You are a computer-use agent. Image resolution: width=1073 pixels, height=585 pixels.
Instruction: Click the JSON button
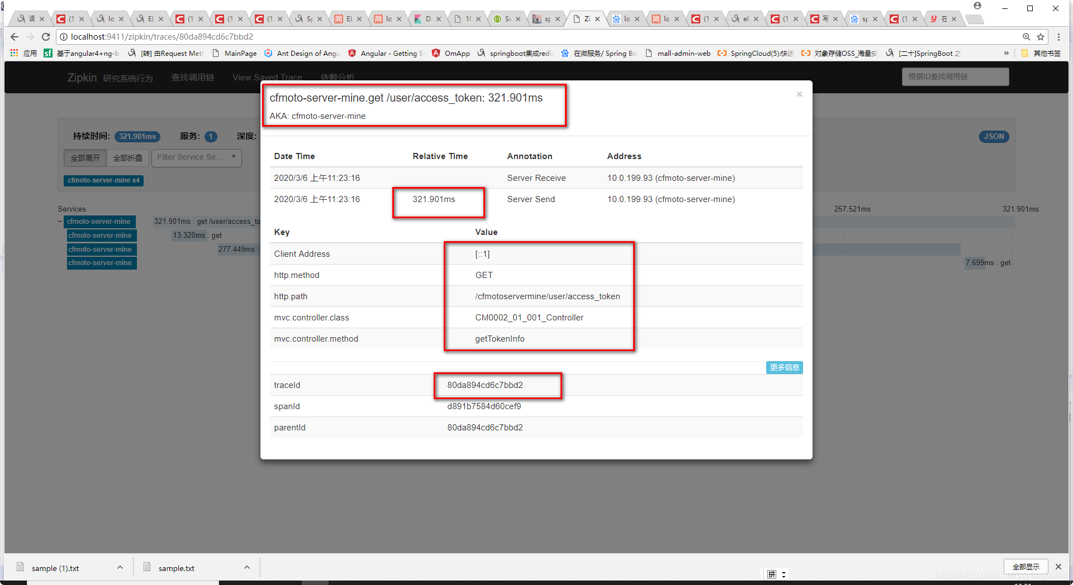(994, 136)
